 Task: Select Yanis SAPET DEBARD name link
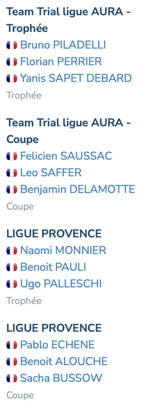click(x=76, y=78)
